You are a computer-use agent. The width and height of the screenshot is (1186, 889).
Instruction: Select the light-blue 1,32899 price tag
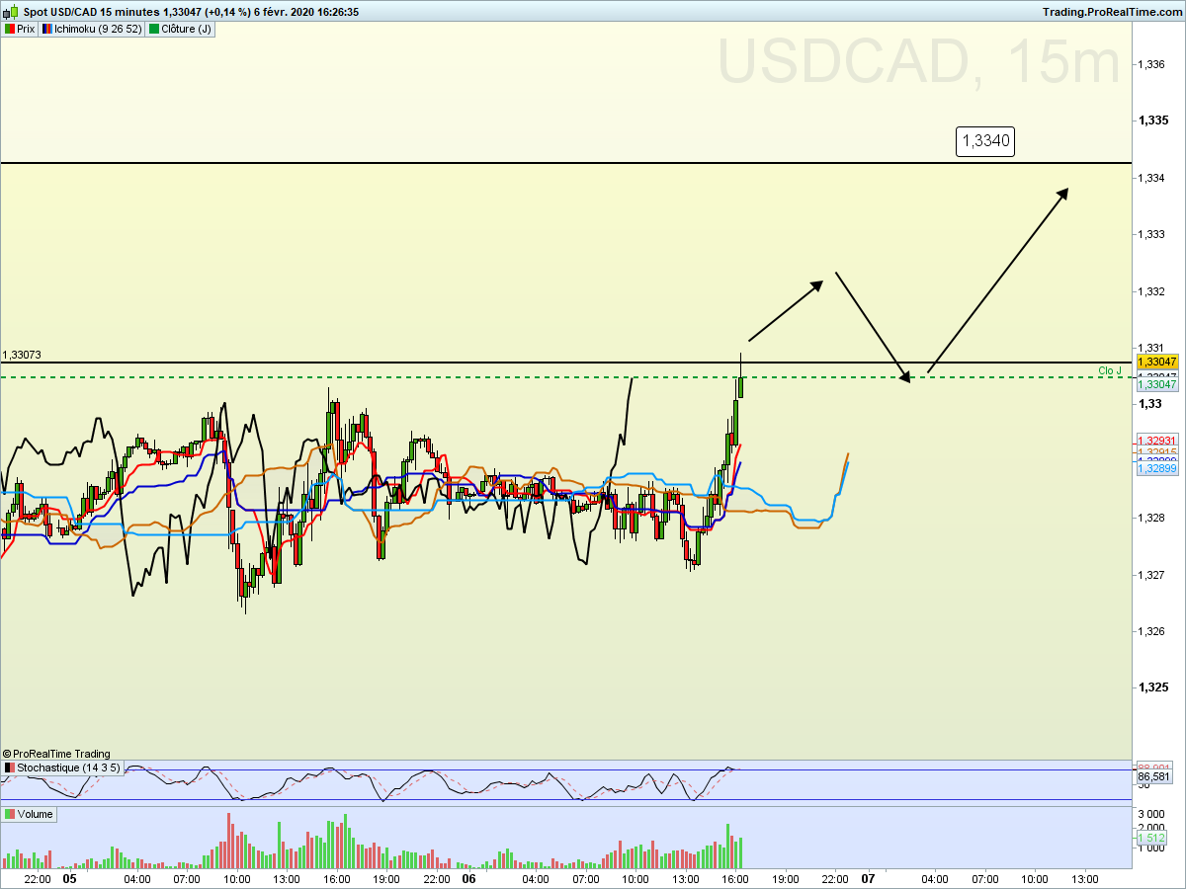click(1156, 468)
